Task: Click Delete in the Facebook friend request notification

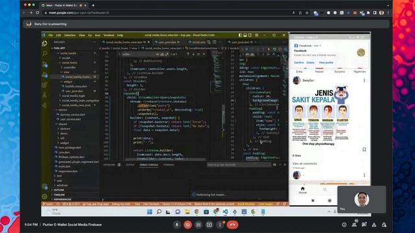Action: (311, 63)
